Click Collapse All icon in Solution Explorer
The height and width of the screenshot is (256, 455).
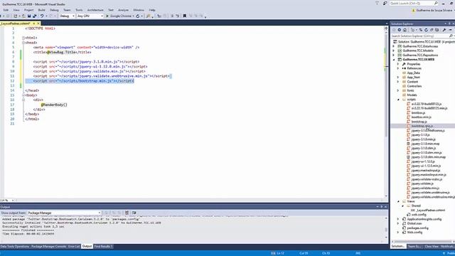[432, 30]
